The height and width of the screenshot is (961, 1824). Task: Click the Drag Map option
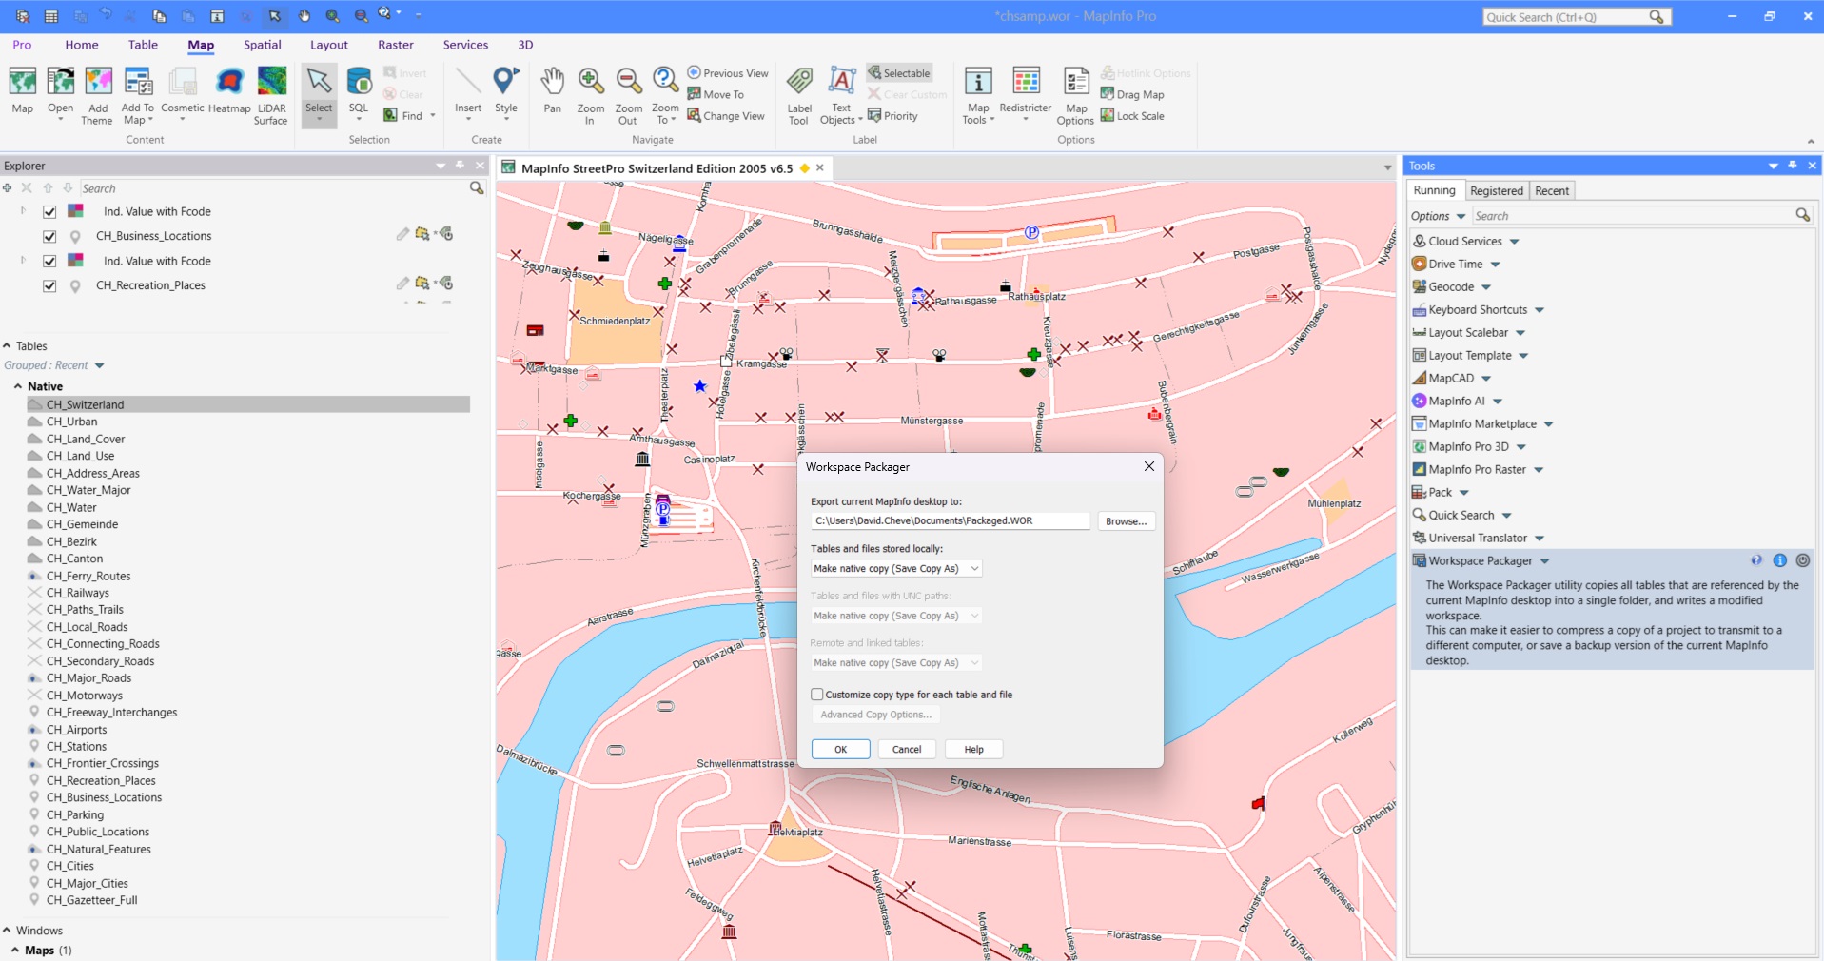click(x=1132, y=94)
